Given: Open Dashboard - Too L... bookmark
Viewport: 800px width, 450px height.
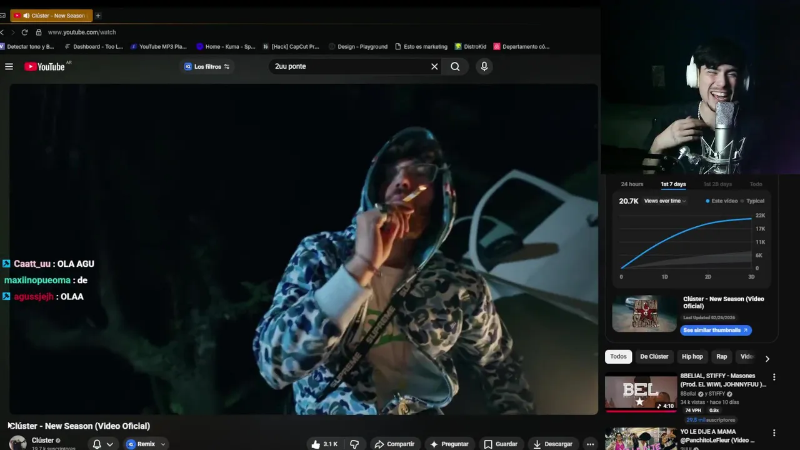Looking at the screenshot, I should [x=92, y=46].
